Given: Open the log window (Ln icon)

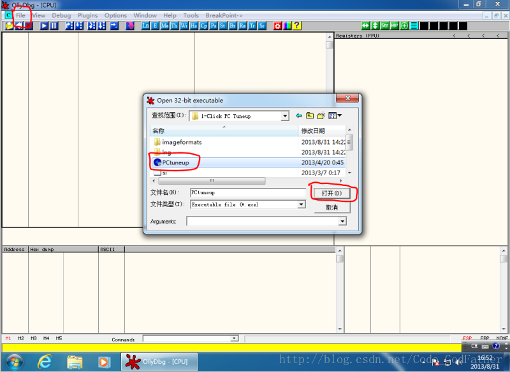Looking at the screenshot, I should (x=145, y=25).
